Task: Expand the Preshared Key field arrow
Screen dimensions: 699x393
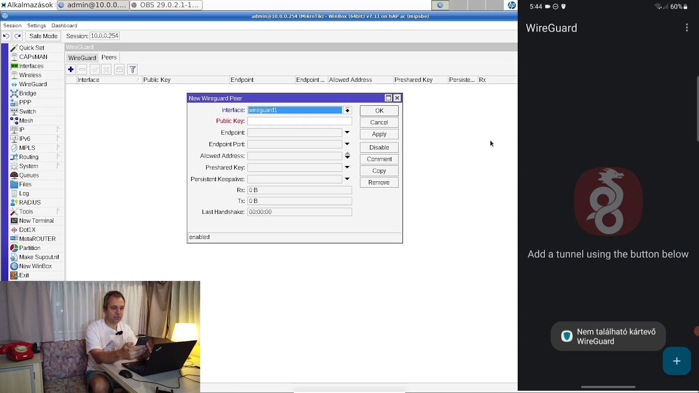Action: 347,168
